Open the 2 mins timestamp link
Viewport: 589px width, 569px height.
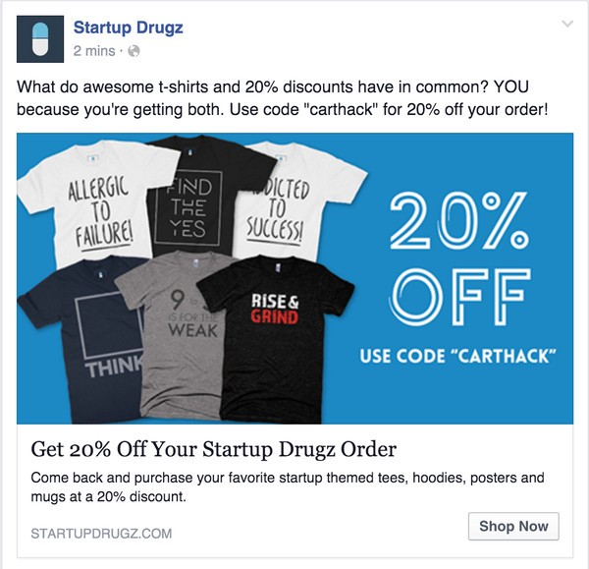[x=94, y=51]
